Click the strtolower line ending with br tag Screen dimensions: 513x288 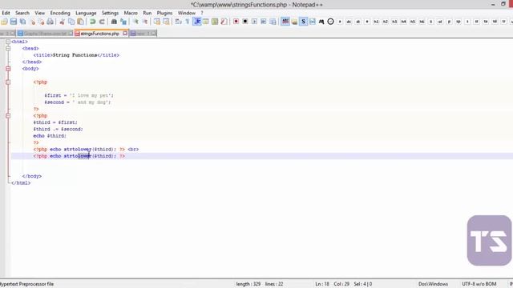(86, 150)
